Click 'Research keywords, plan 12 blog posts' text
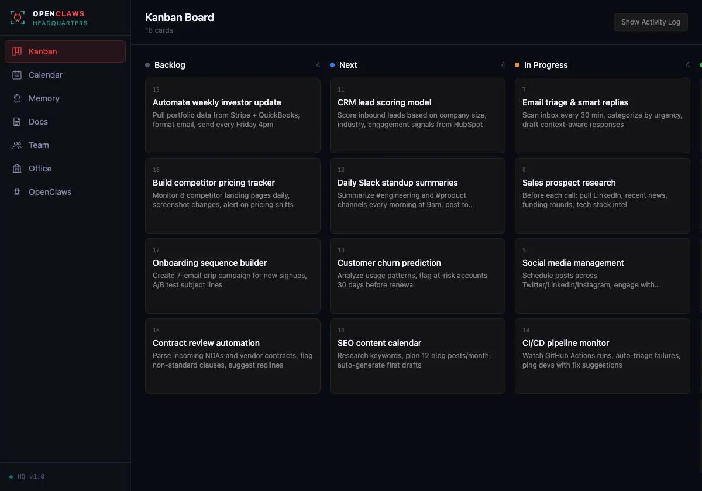The image size is (702, 491). tap(414, 360)
